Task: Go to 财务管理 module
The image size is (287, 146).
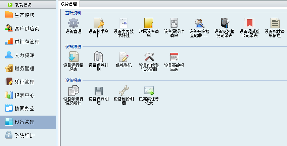Action: pyautogui.click(x=24, y=69)
